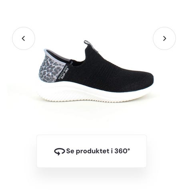Click the 'Se' text beside rotate icon

click(70, 151)
